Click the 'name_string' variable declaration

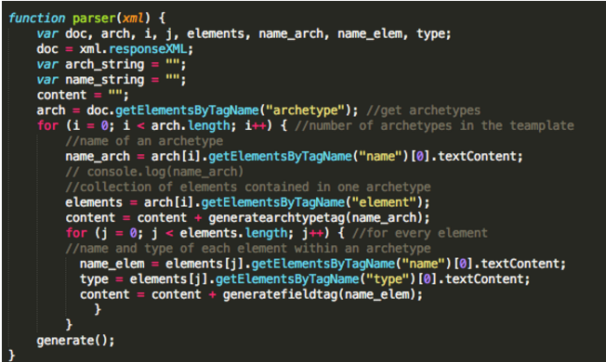click(104, 80)
